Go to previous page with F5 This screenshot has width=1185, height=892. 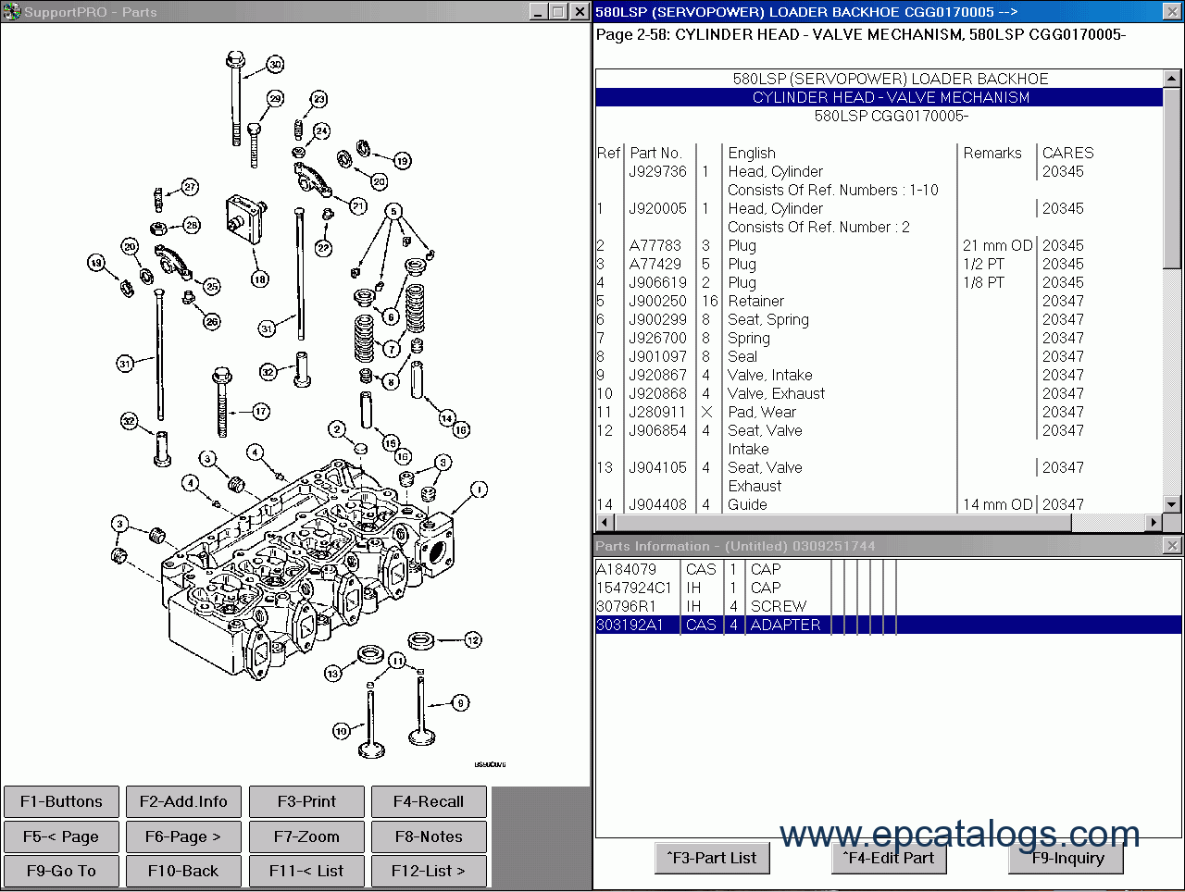61,836
